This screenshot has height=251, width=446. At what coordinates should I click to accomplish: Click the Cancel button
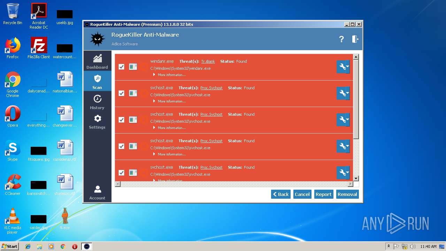point(302,194)
